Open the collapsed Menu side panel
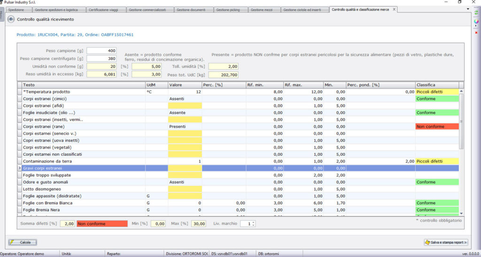The image size is (481, 257). pos(2,15)
